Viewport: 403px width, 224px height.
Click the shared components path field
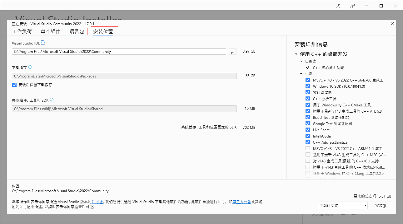click(124, 109)
